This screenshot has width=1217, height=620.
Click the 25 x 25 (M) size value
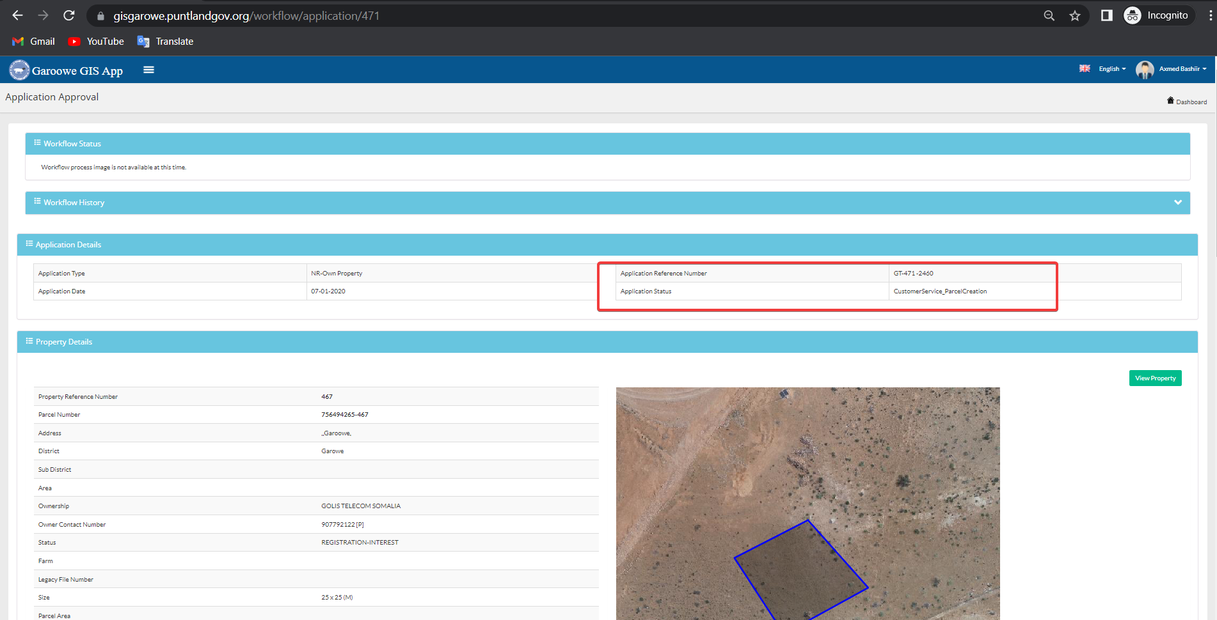tap(337, 598)
